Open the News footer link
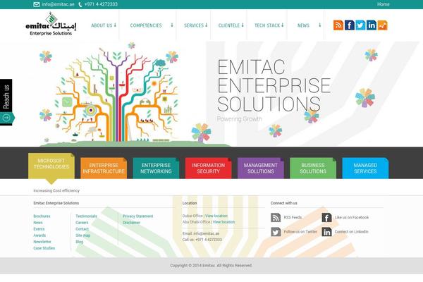This screenshot has width=423, height=282. [38, 223]
